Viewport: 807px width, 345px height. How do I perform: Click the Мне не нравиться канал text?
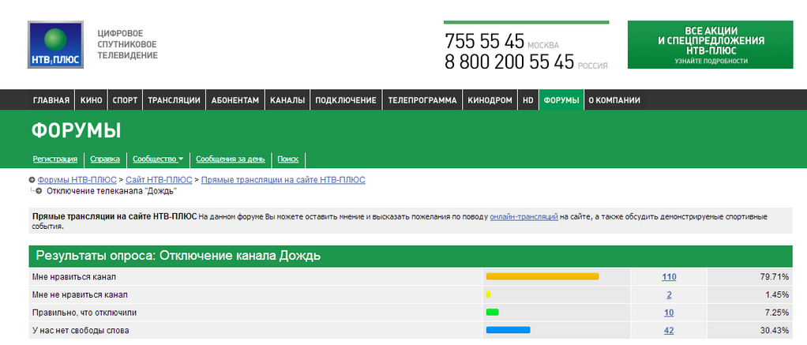point(80,295)
